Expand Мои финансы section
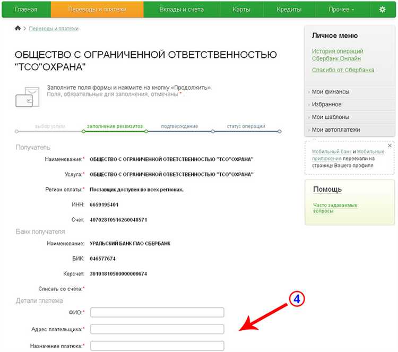The height and width of the screenshot is (352, 398). coord(331,92)
